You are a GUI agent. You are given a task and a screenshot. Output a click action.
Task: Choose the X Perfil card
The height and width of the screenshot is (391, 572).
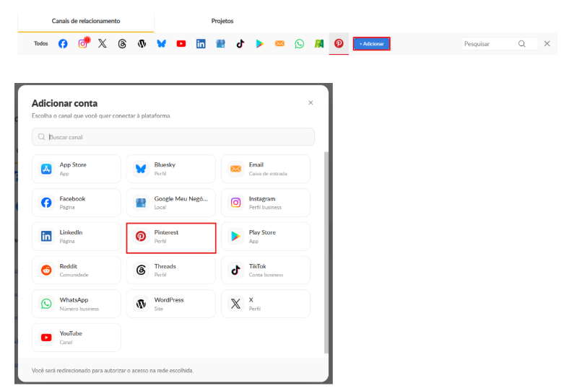(266, 304)
